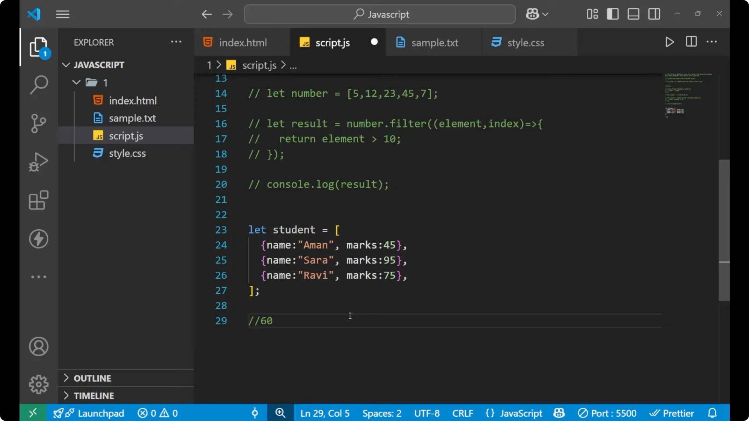Open the Accounts icon in activity bar
The image size is (749, 421).
coord(38,347)
